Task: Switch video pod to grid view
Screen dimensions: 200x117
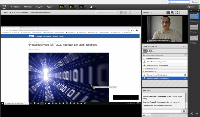Action: [168, 12]
